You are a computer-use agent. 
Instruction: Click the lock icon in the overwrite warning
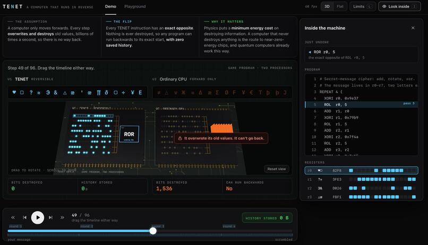[180, 138]
